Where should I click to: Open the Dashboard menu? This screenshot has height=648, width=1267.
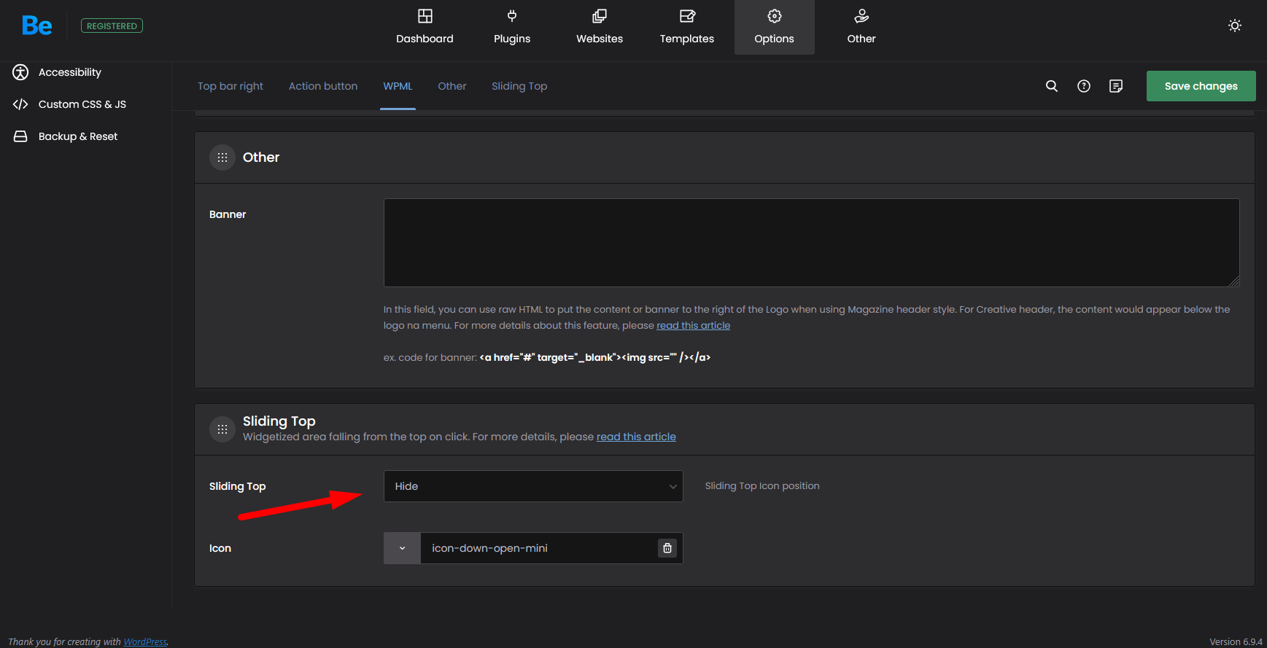425,27
